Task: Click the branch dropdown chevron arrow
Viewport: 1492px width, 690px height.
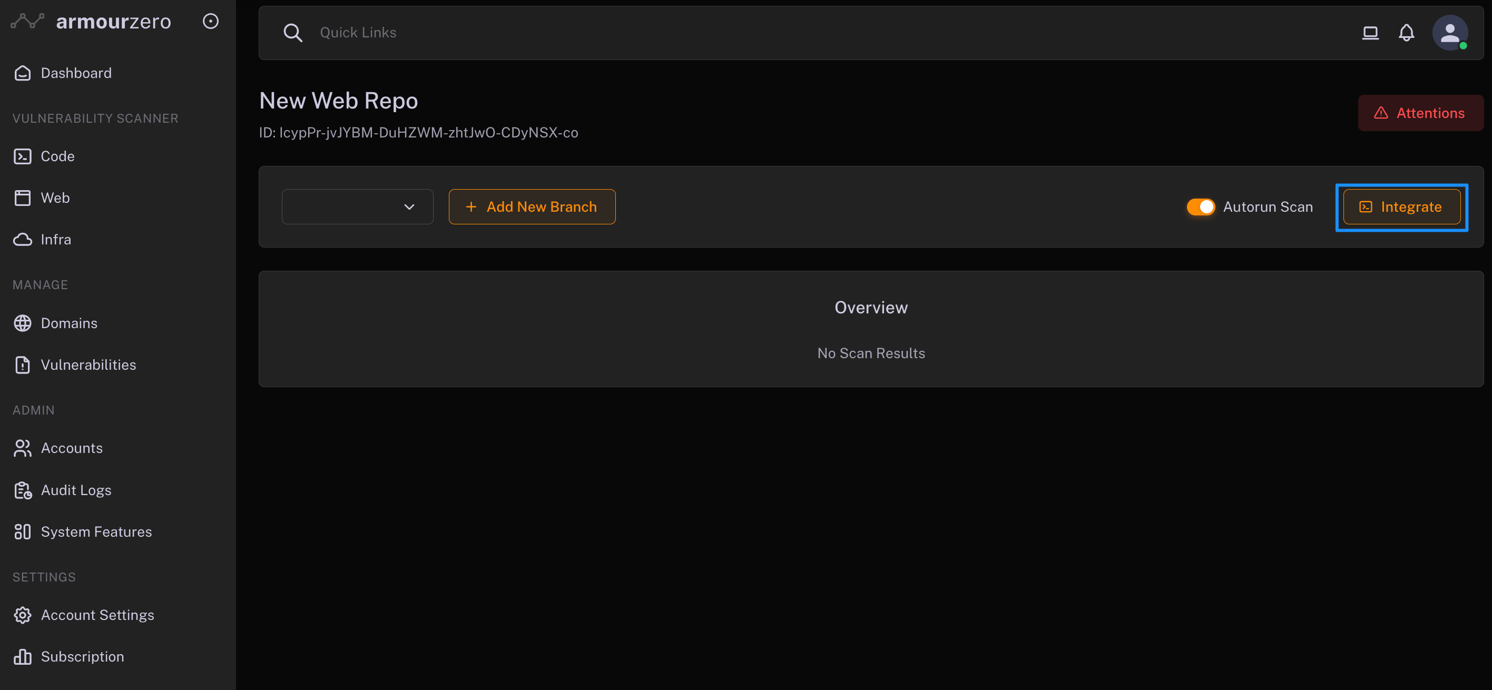Action: point(409,206)
